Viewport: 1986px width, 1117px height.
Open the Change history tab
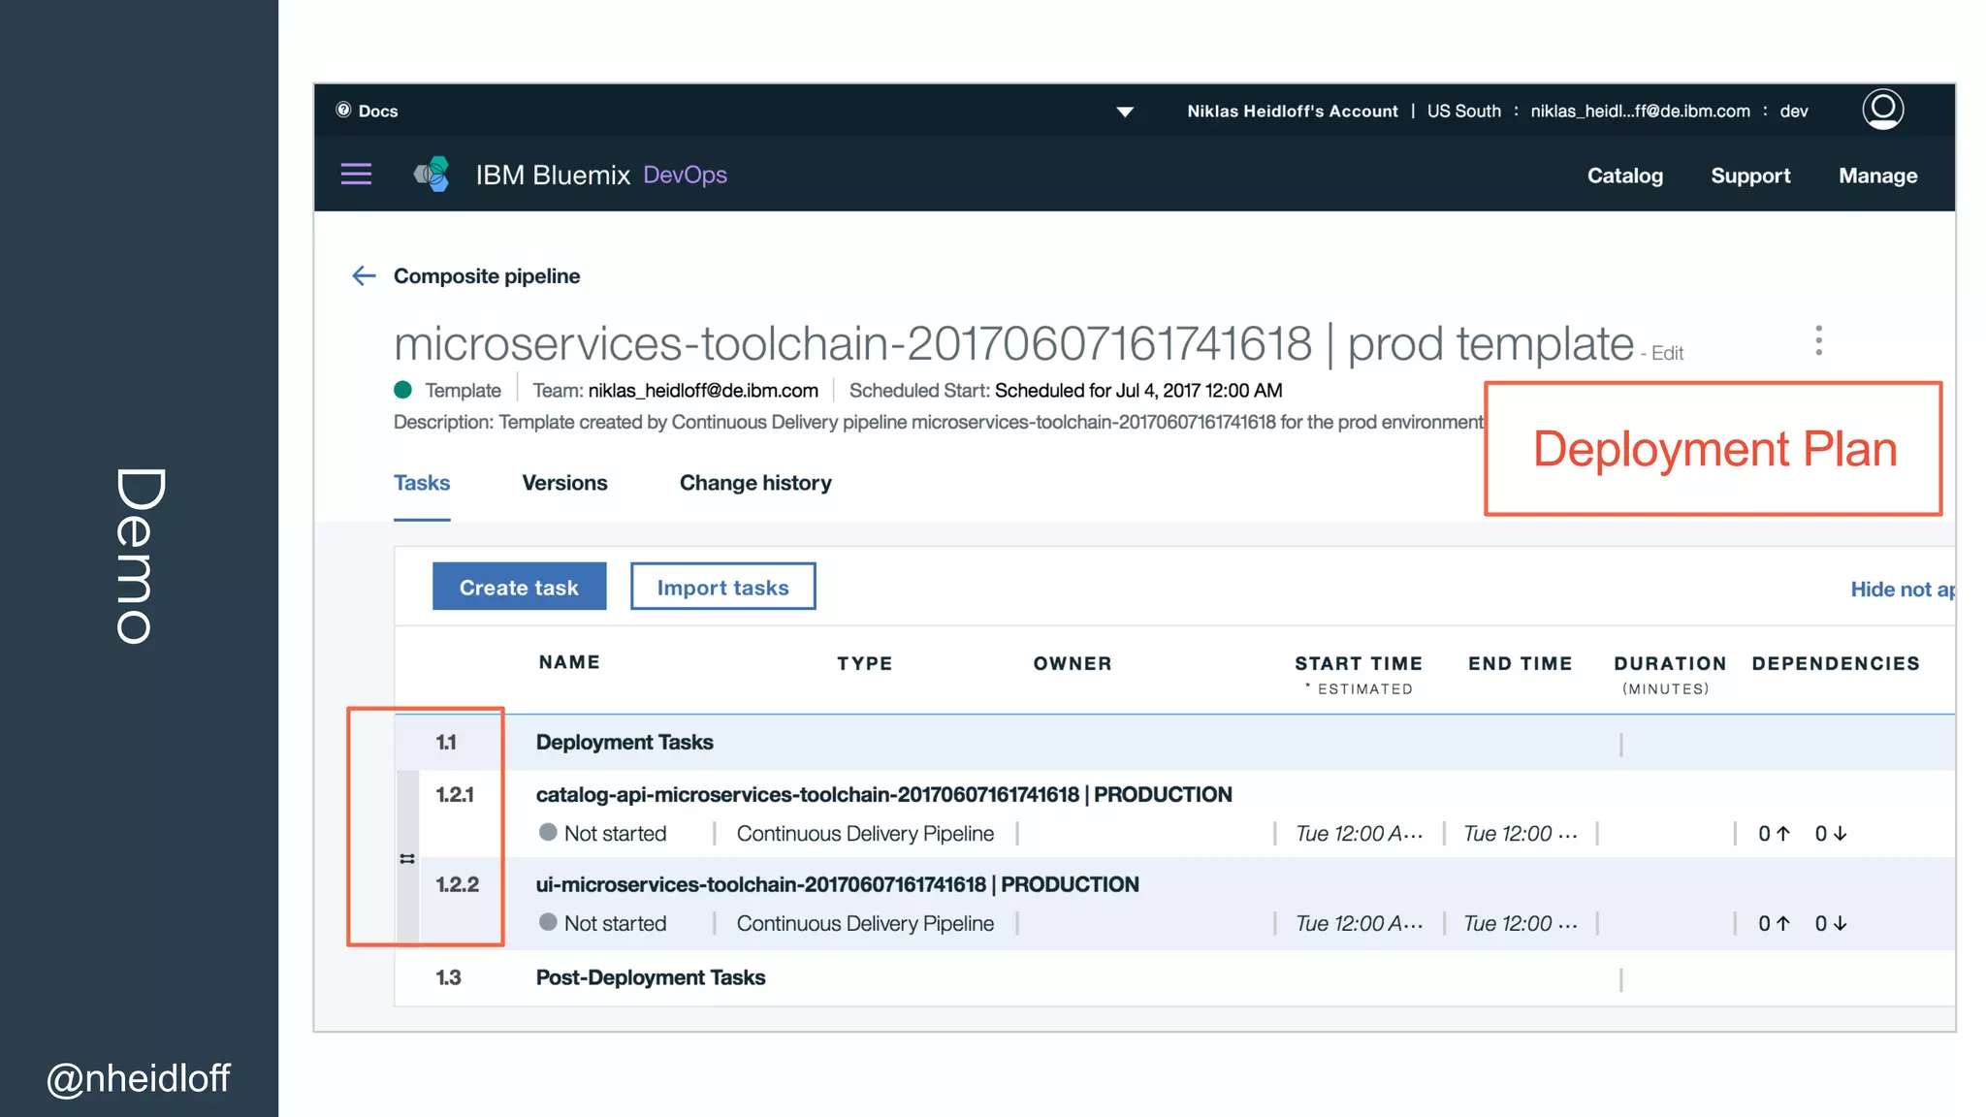(x=755, y=483)
